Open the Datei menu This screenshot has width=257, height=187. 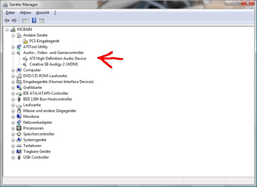tap(10, 13)
